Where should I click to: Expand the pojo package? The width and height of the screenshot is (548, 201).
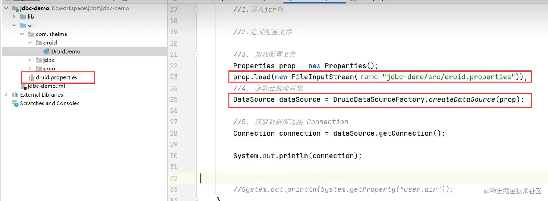30,69
